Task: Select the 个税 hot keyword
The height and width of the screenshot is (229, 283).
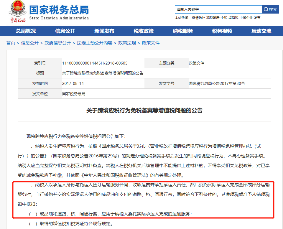Action: [224, 18]
